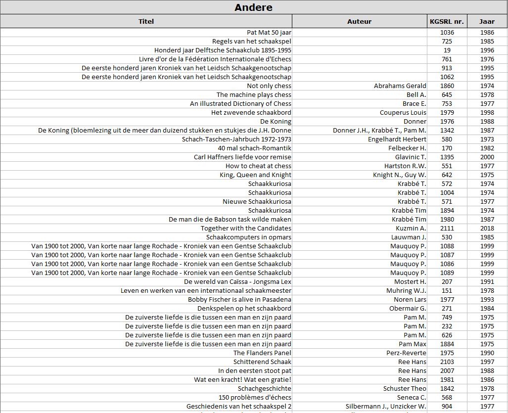This screenshot has width=508, height=413.
Task: Select the title In den eersten stoot pat
Action: (255, 371)
